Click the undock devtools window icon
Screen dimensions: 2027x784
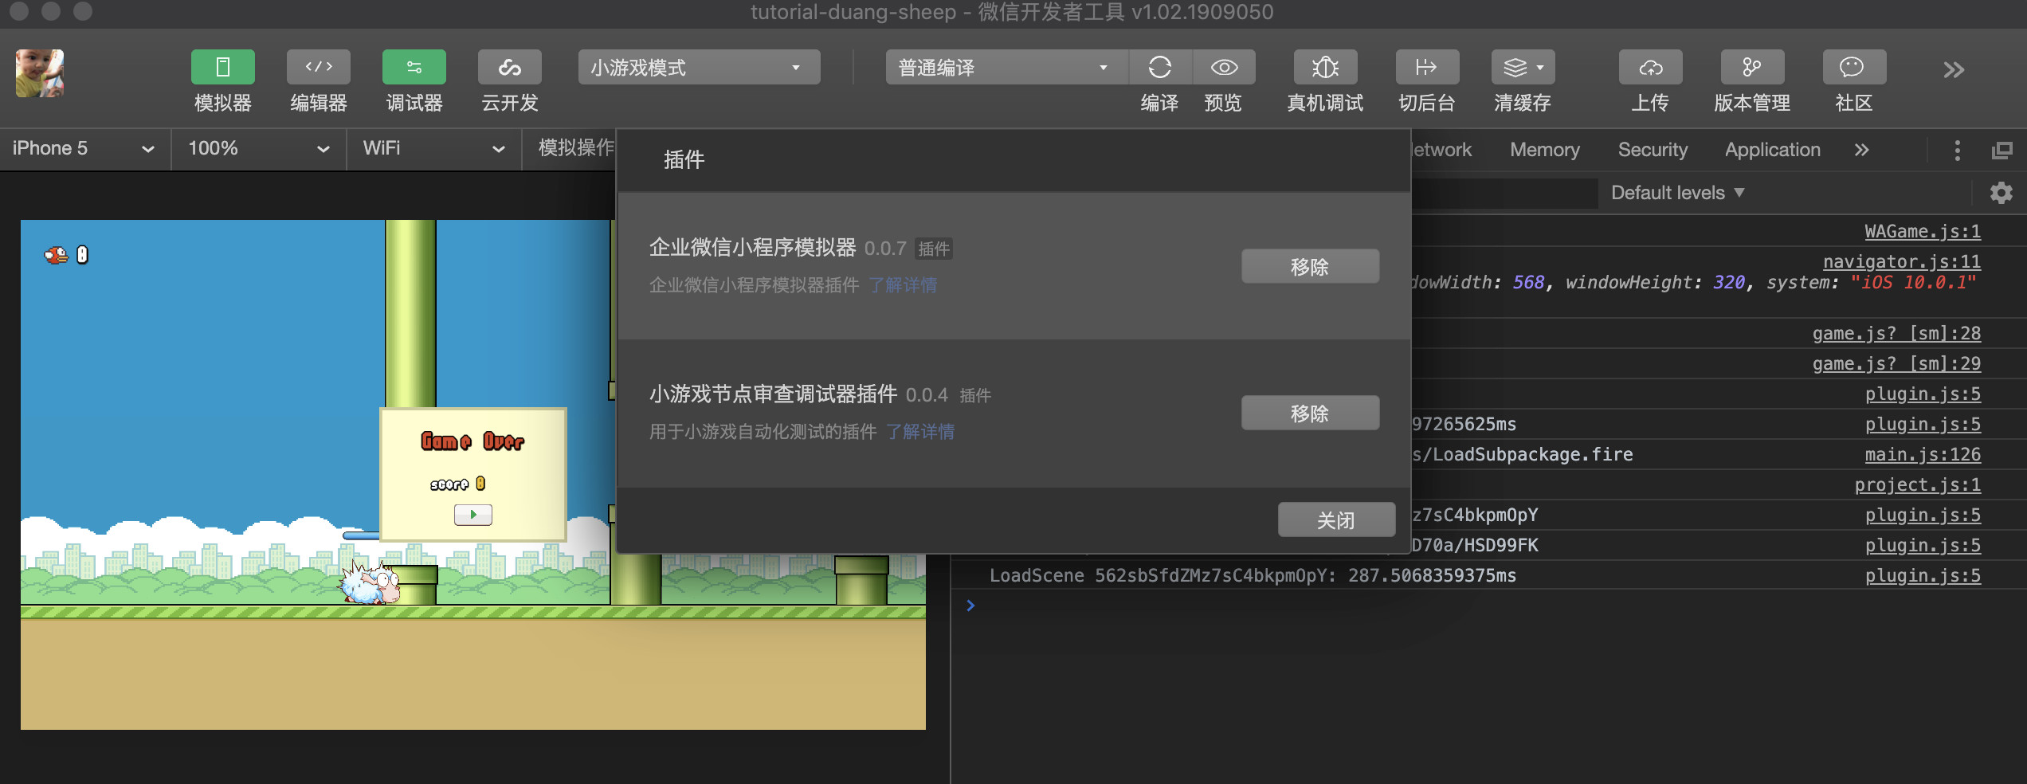click(2002, 151)
